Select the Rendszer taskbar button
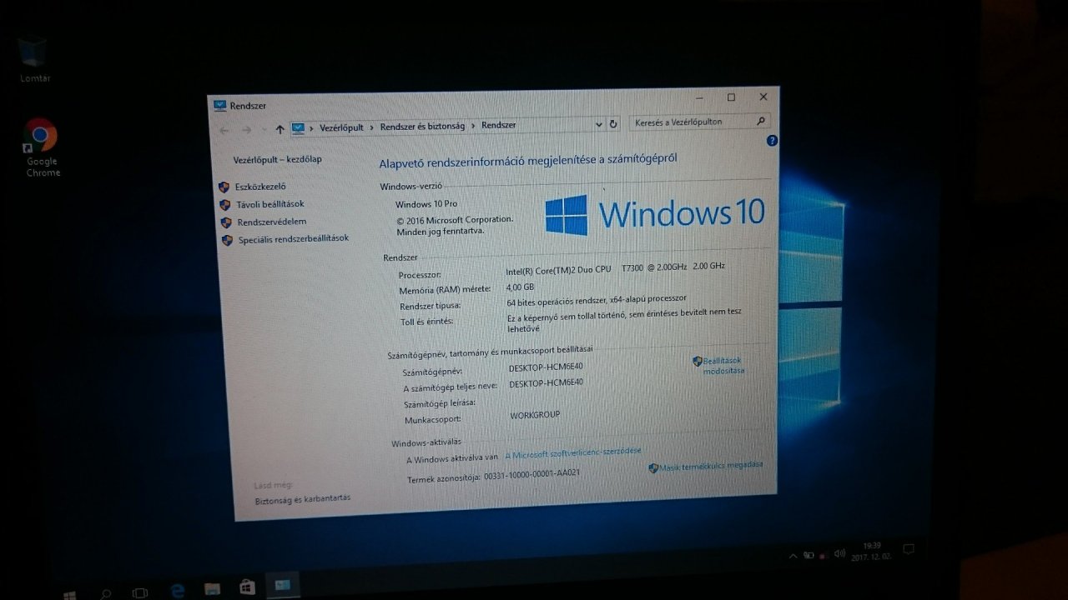Viewport: 1068px width, 600px height. click(x=283, y=585)
